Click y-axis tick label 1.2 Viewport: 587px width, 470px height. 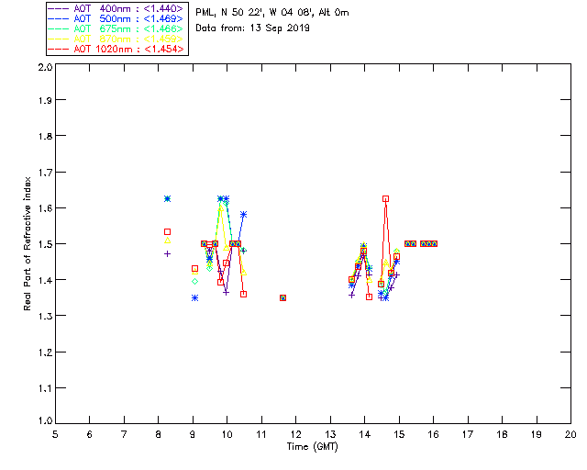click(45, 352)
